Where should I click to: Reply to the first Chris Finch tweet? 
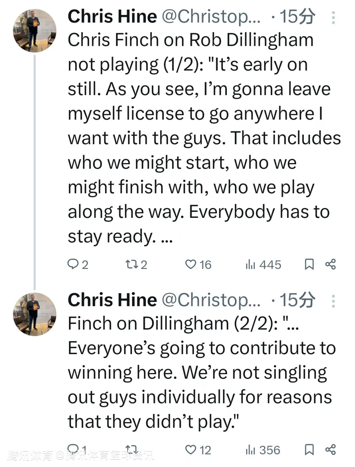click(73, 264)
